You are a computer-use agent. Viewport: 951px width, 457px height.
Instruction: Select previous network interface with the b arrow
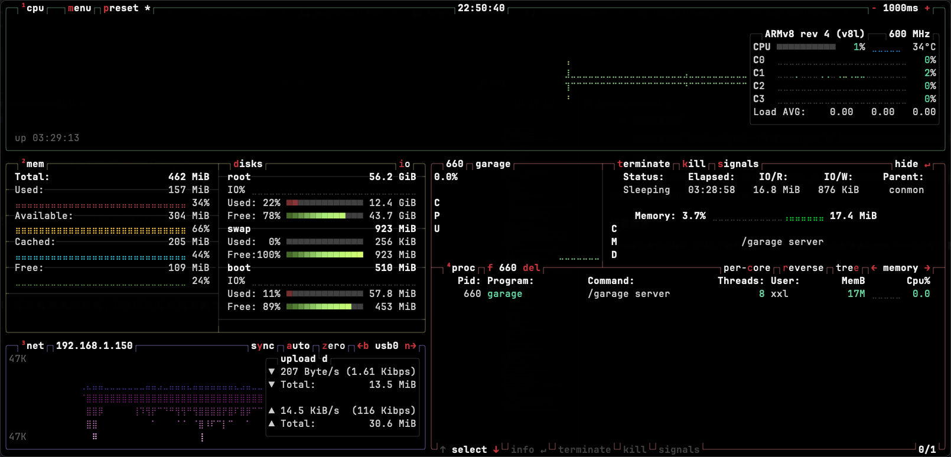tap(363, 346)
